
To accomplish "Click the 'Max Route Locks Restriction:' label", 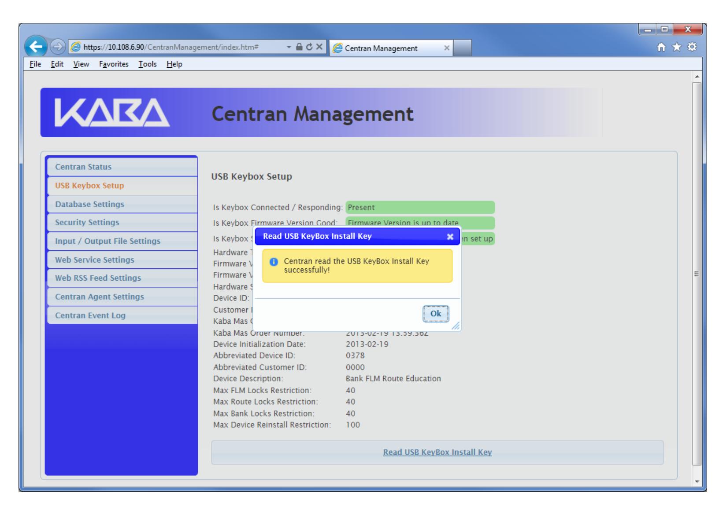I will coord(266,402).
